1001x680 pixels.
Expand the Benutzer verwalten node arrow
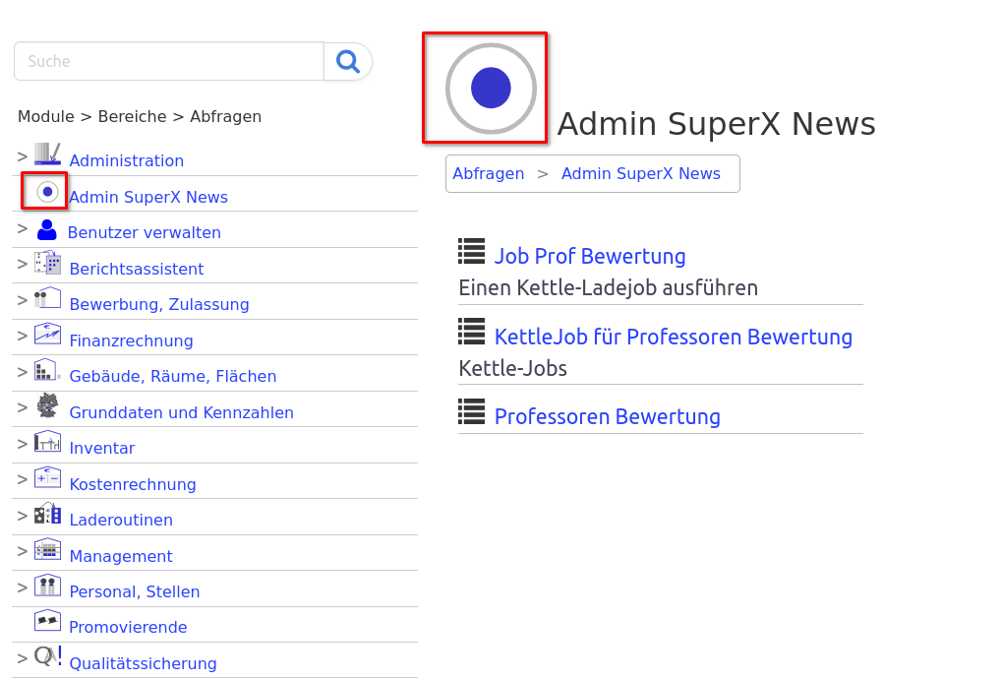click(x=23, y=228)
